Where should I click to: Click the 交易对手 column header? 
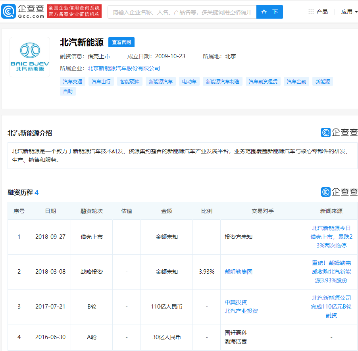tap(263, 211)
